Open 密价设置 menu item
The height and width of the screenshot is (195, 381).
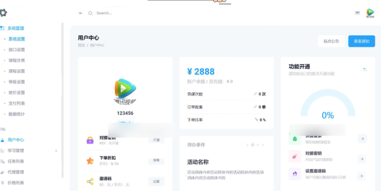point(17,92)
